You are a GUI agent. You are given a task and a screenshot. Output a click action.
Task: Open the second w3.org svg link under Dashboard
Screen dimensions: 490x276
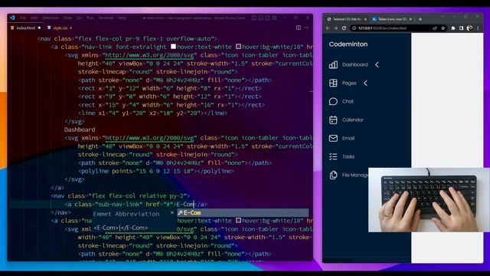(149, 138)
